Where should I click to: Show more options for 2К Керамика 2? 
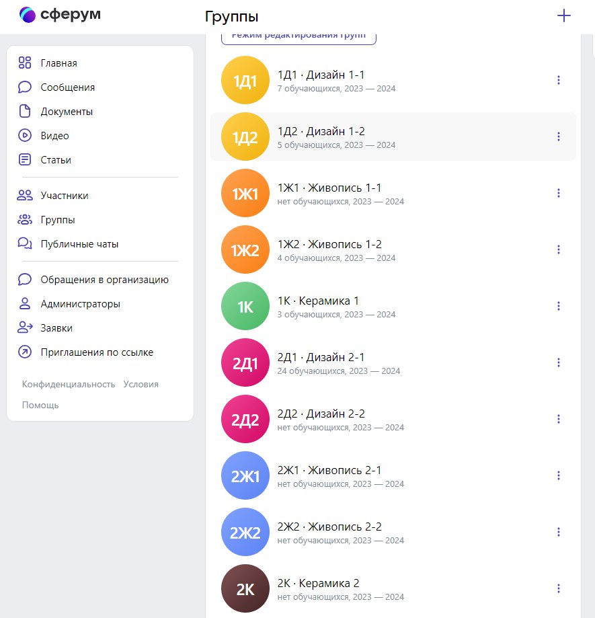(558, 588)
